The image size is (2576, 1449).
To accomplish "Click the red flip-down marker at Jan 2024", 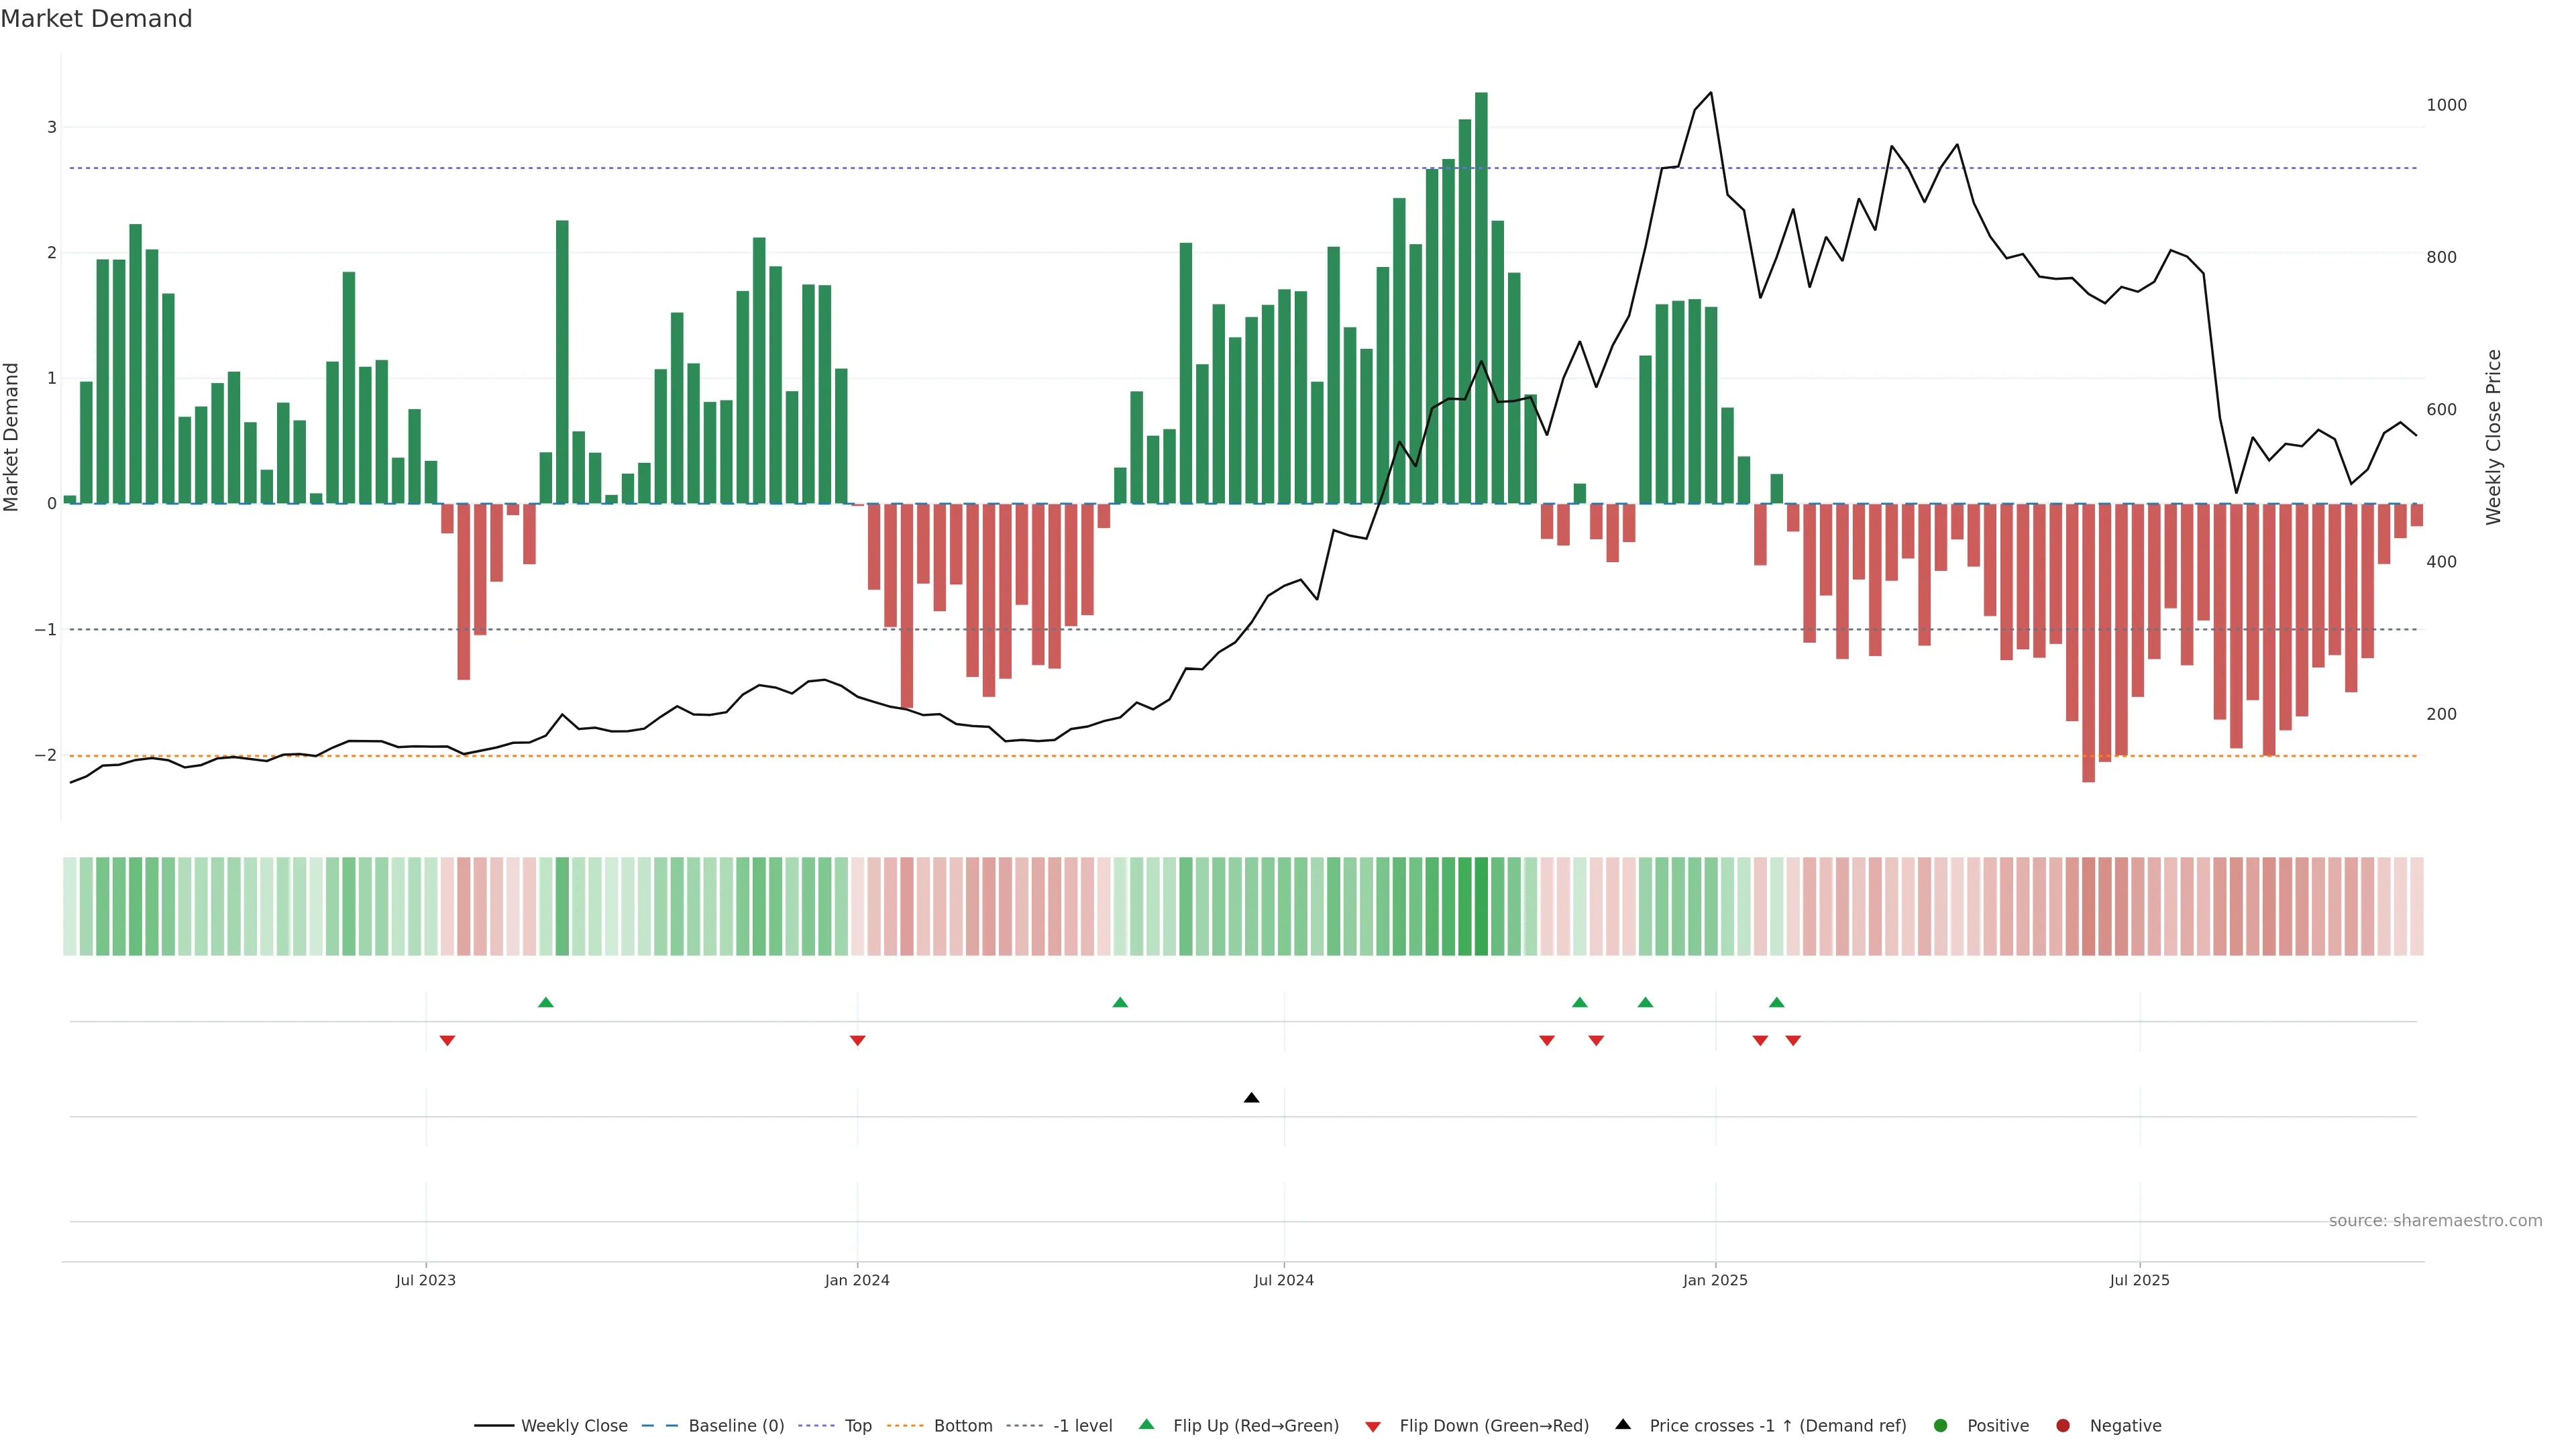I will click(857, 1041).
